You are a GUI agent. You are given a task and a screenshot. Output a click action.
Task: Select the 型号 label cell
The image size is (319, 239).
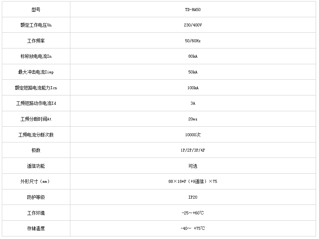click(36, 10)
